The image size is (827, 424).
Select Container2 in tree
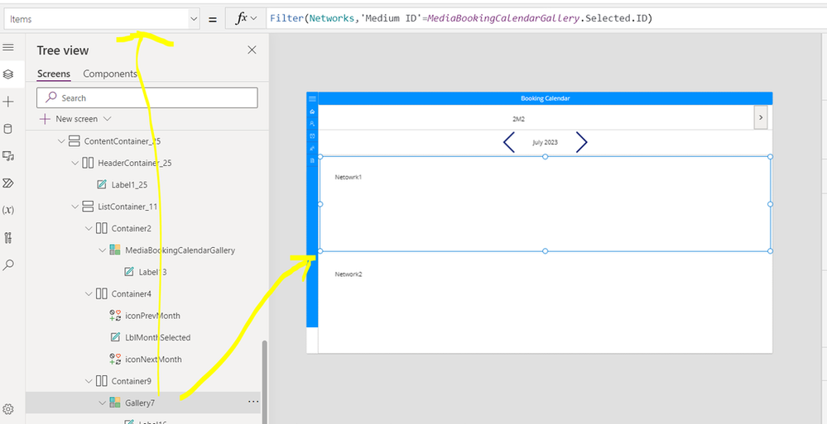[131, 228]
